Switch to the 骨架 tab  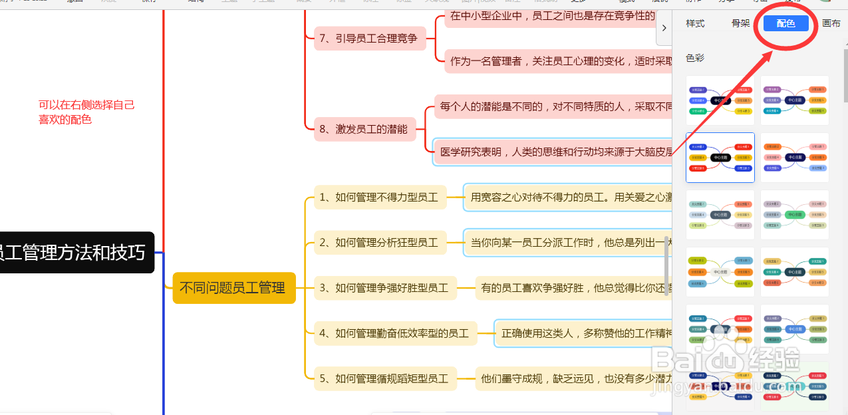tap(740, 23)
